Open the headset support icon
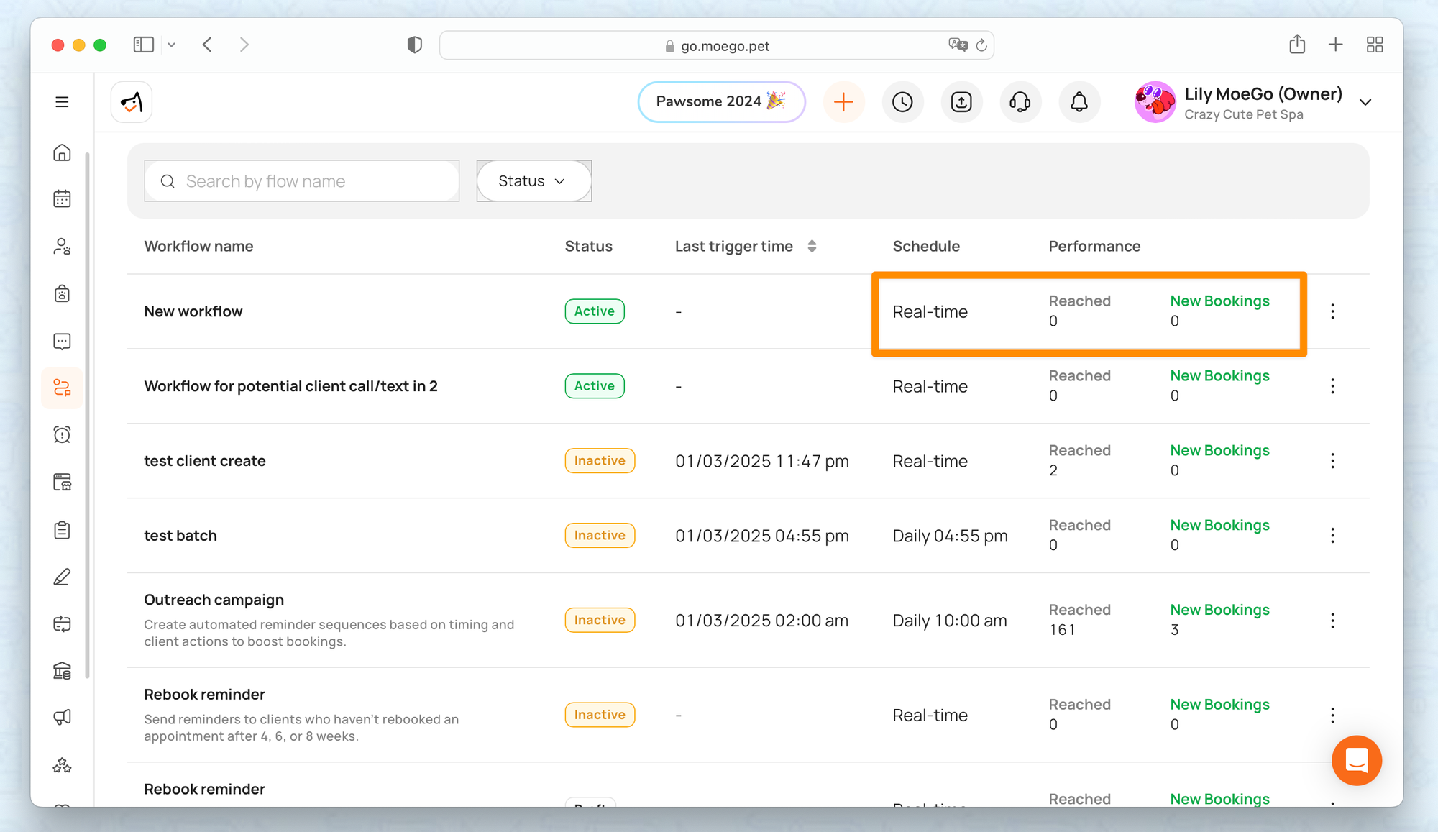Viewport: 1438px width, 832px height. pyautogui.click(x=1020, y=102)
